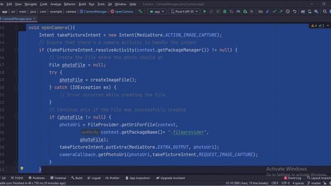
Task: Click the yellow intention lightbulb in gutter
Action: 22,168
